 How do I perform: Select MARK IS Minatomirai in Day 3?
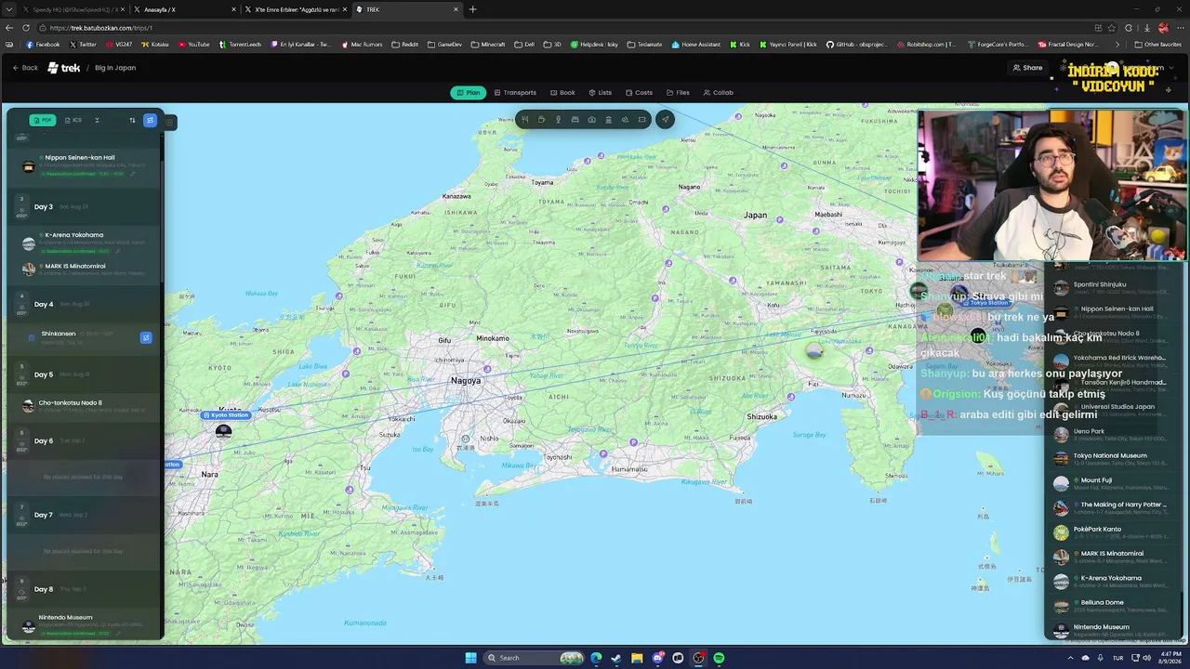point(85,269)
